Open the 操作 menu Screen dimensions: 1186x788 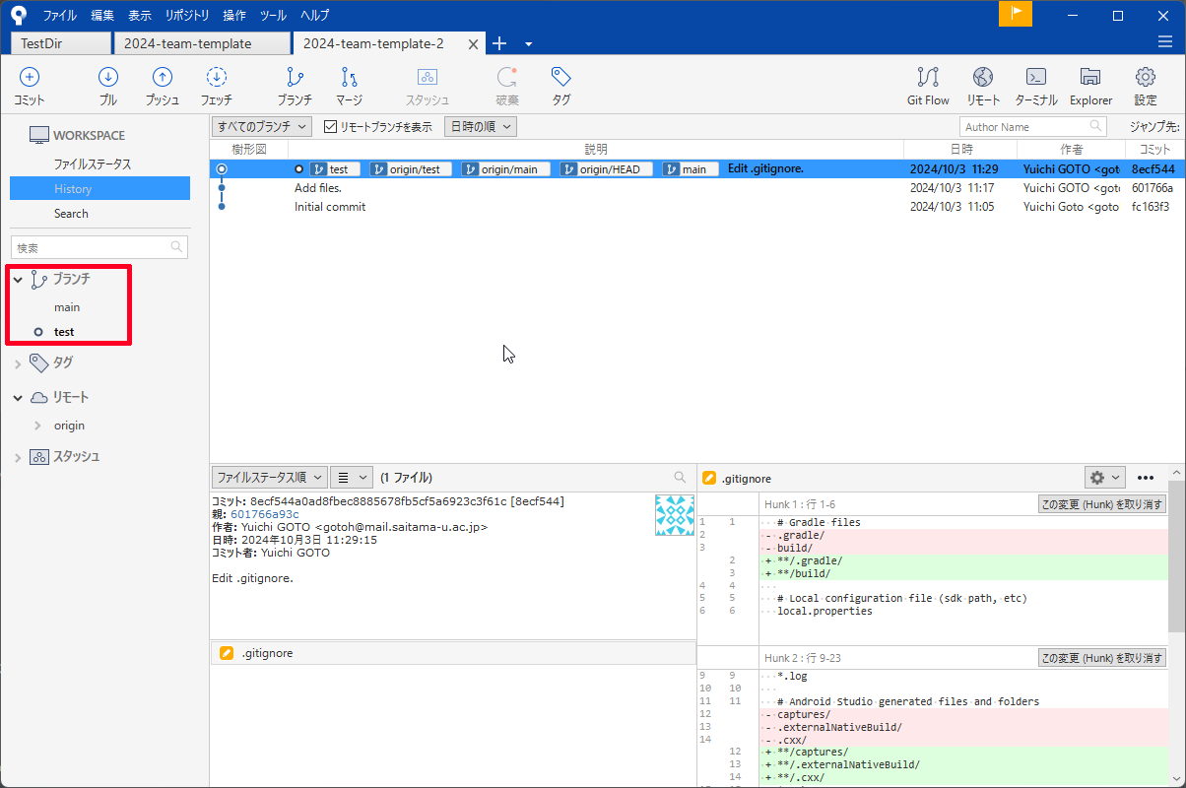tap(234, 15)
